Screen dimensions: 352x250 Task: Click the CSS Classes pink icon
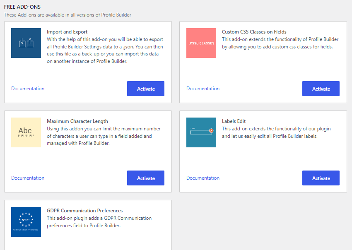201,43
